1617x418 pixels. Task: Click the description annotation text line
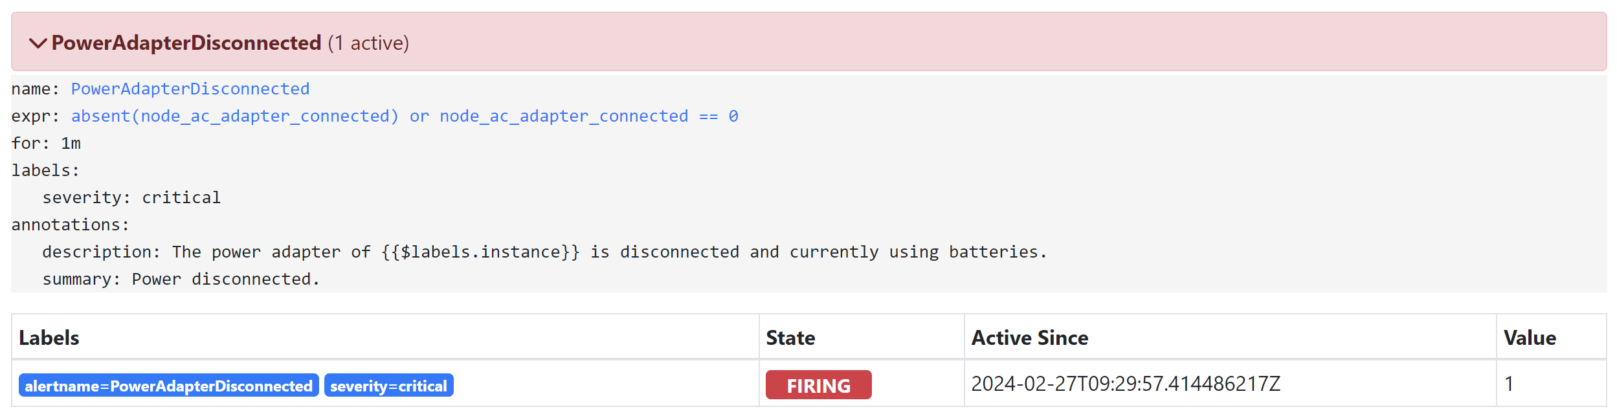click(x=544, y=252)
